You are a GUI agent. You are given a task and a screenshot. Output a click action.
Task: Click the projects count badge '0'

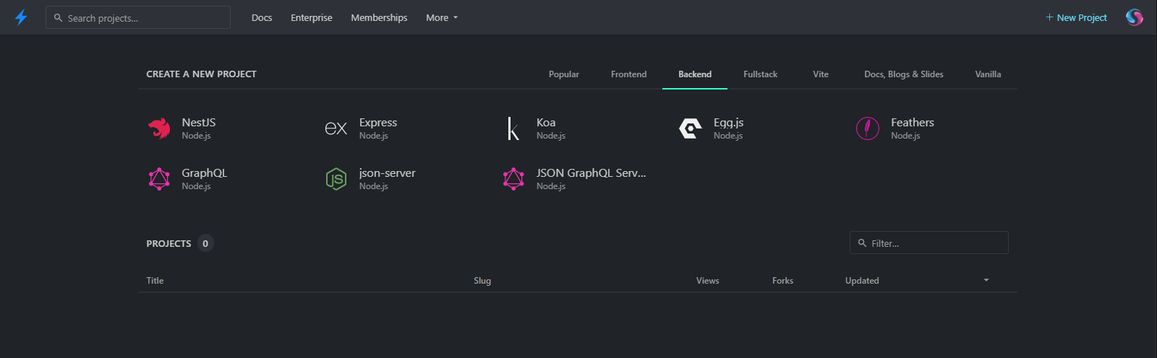[205, 243]
